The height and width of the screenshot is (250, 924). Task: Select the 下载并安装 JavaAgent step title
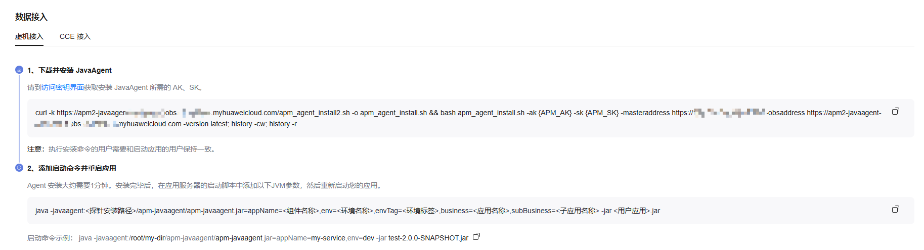tap(75, 70)
